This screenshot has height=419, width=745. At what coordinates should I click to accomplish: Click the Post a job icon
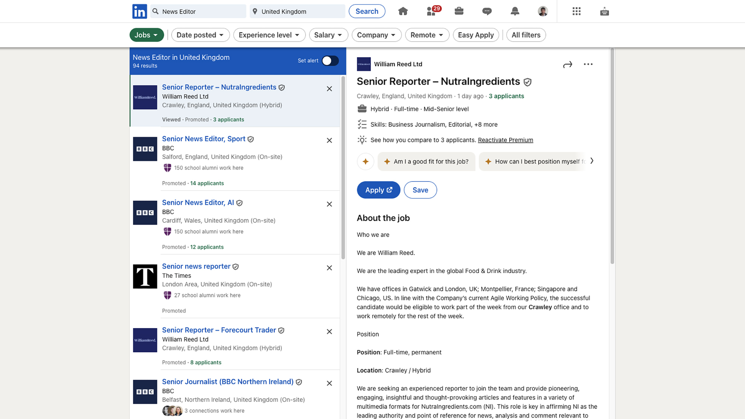pyautogui.click(x=605, y=12)
